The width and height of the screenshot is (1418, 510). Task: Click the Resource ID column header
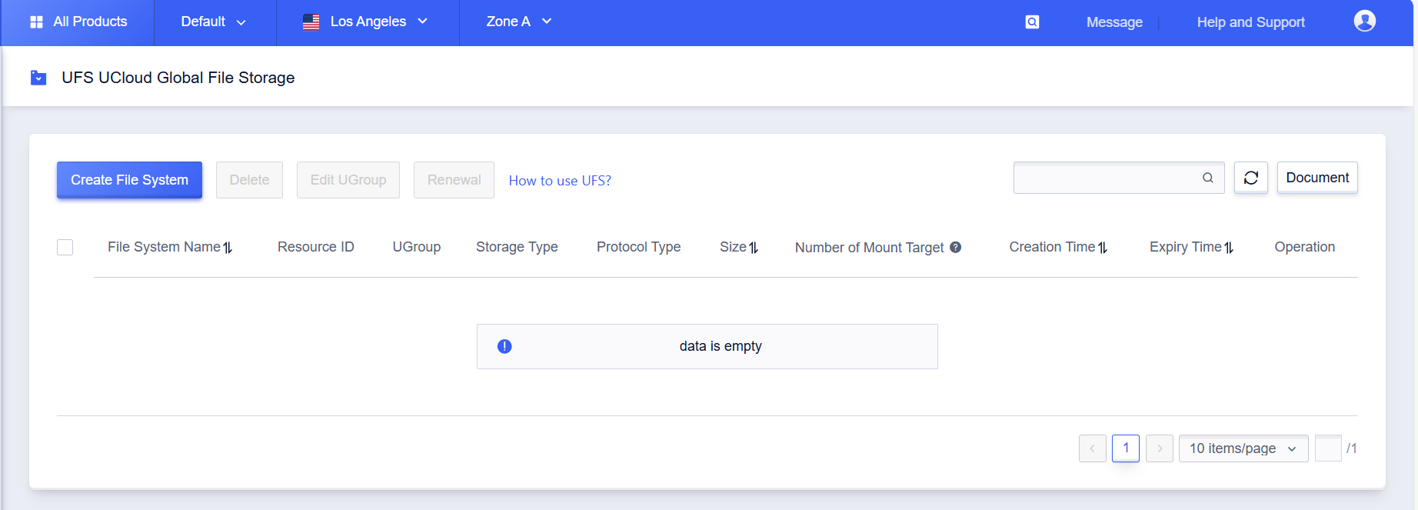(x=316, y=247)
